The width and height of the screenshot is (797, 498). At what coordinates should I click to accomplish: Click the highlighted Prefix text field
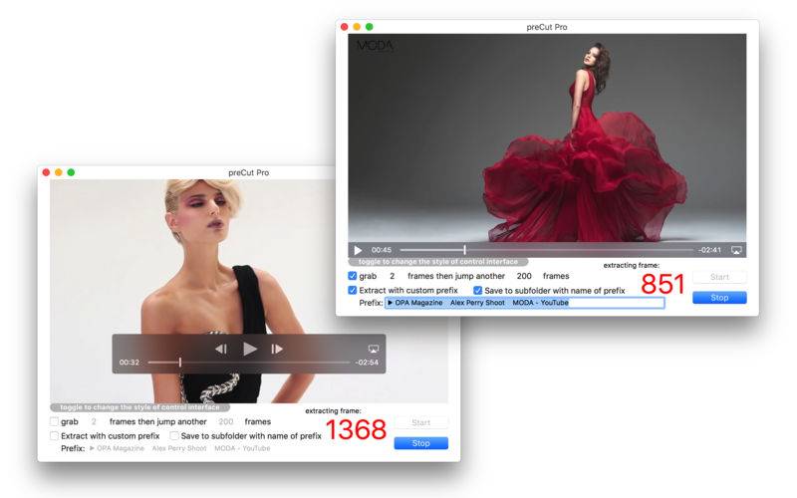[524, 303]
